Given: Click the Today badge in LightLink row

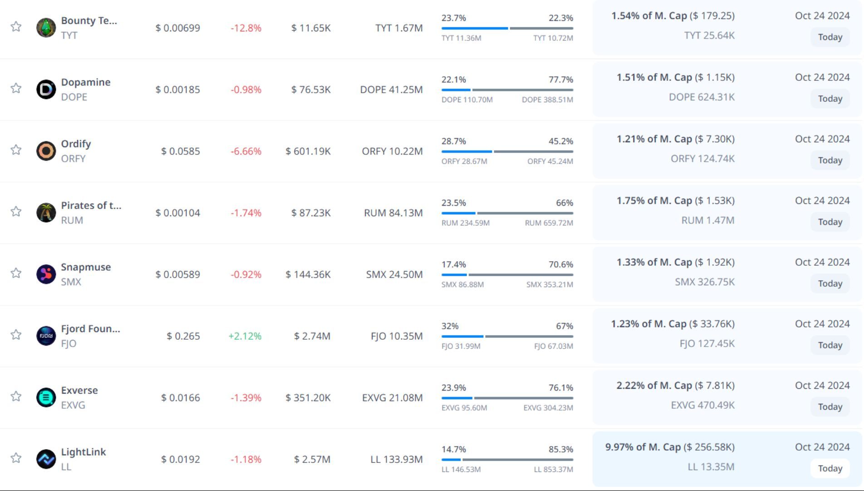Looking at the screenshot, I should tap(830, 468).
